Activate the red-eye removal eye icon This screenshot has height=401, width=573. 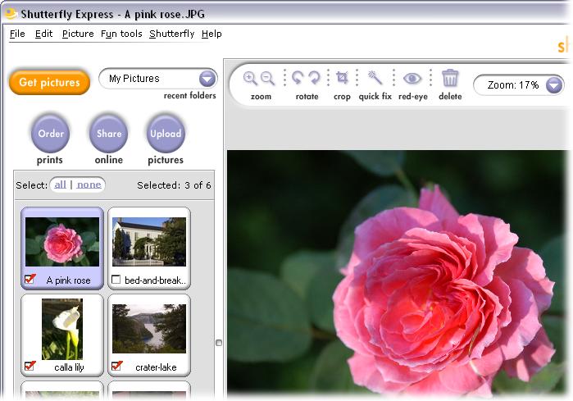(412, 78)
